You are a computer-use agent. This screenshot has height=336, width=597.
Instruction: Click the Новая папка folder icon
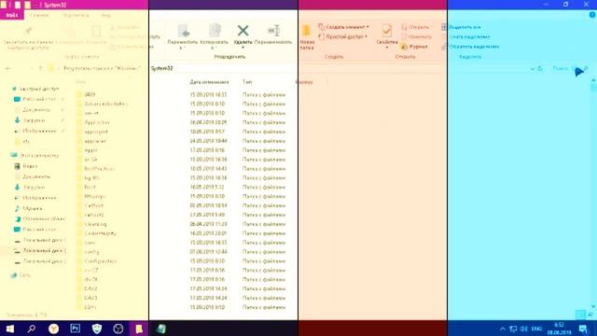pos(306,31)
